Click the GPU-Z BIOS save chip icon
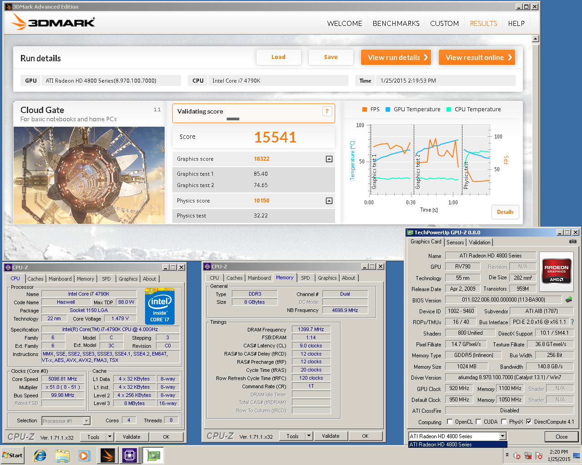 pos(569,300)
